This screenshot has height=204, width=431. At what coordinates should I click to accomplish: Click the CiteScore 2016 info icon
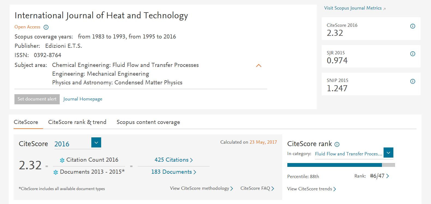[x=412, y=26]
